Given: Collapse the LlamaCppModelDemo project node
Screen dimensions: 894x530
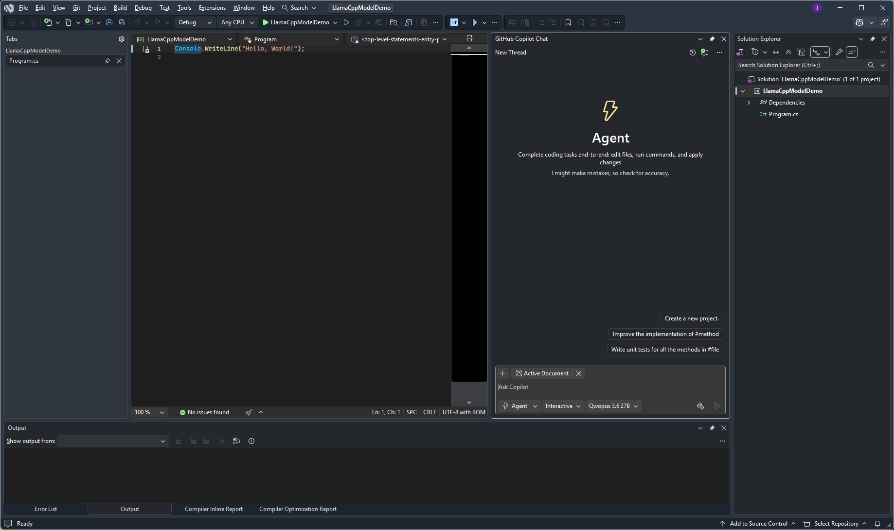Looking at the screenshot, I should tap(743, 91).
